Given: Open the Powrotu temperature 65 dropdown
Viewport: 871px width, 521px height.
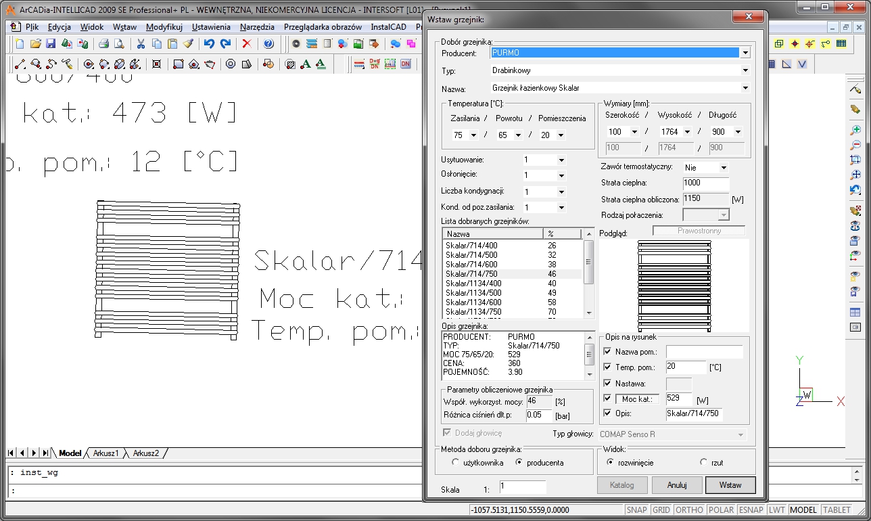Looking at the screenshot, I should tap(518, 135).
